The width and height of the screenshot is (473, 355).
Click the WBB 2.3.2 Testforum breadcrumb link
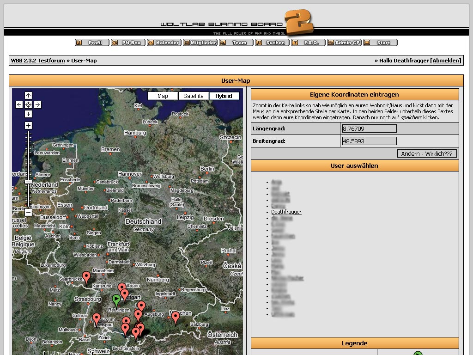[38, 61]
